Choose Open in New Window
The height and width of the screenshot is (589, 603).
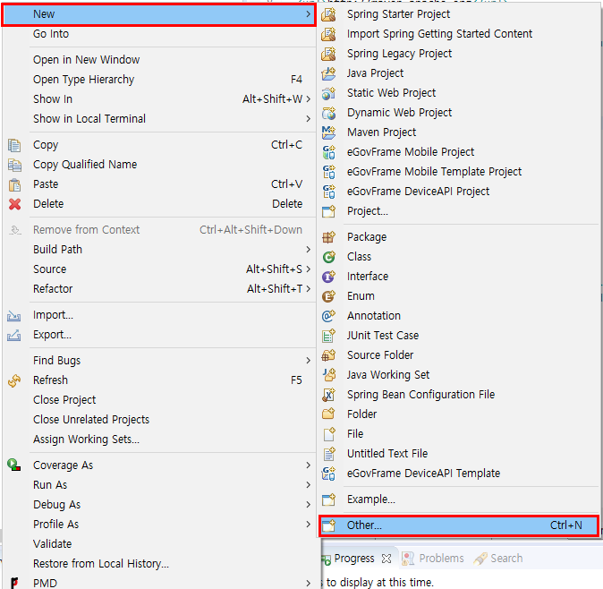click(159, 60)
